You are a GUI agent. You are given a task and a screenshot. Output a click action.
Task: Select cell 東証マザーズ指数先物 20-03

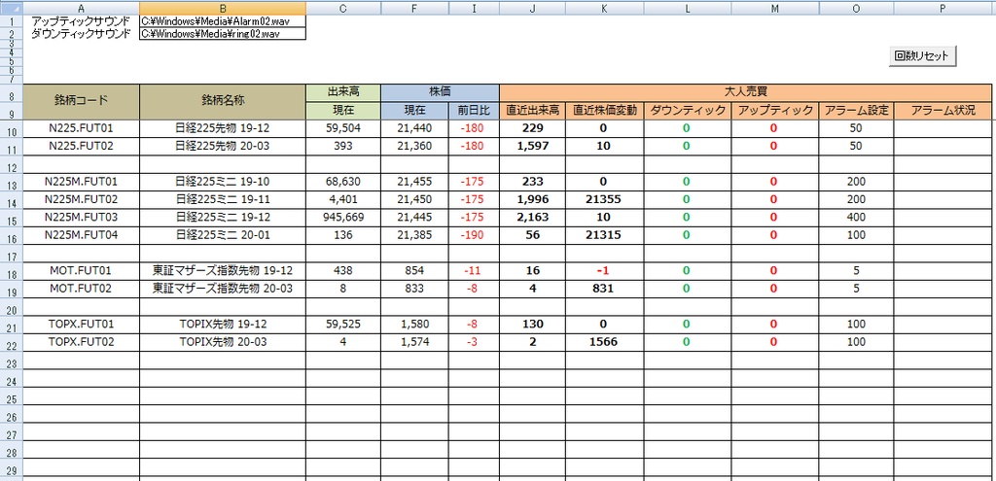tap(223, 289)
